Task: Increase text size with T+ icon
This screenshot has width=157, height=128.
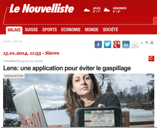Action: pos(147,43)
